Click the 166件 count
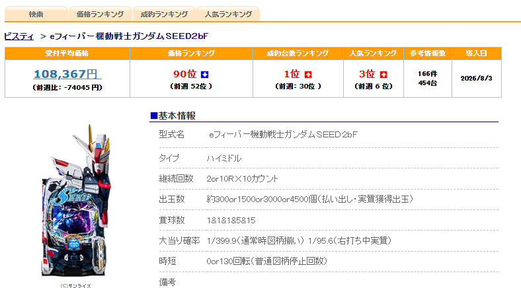Screen dimensions: 521x288 [x=428, y=74]
